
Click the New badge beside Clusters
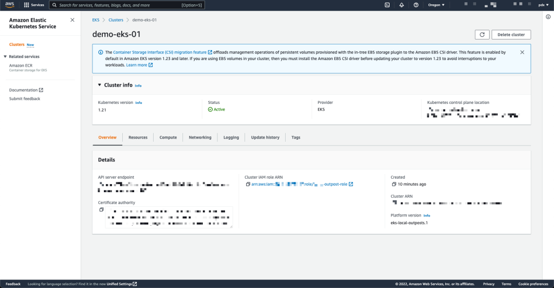pyautogui.click(x=30, y=45)
